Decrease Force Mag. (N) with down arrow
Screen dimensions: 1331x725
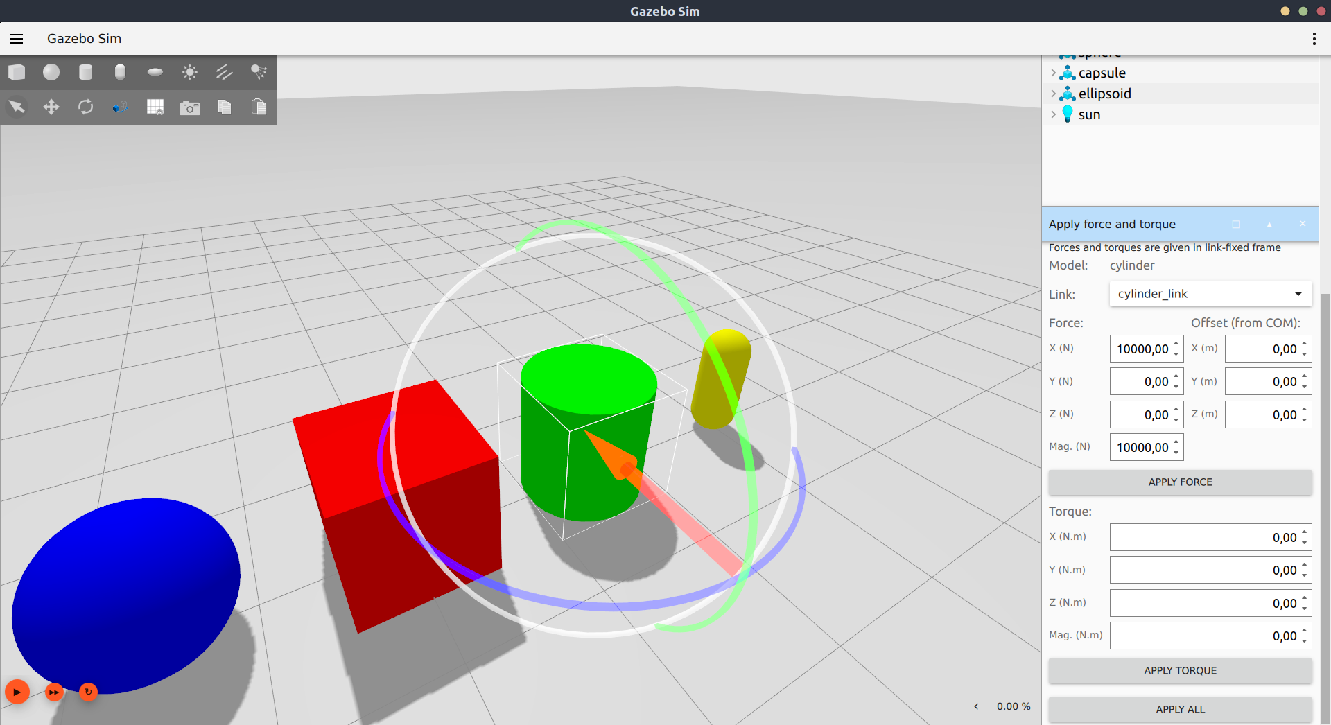1176,453
